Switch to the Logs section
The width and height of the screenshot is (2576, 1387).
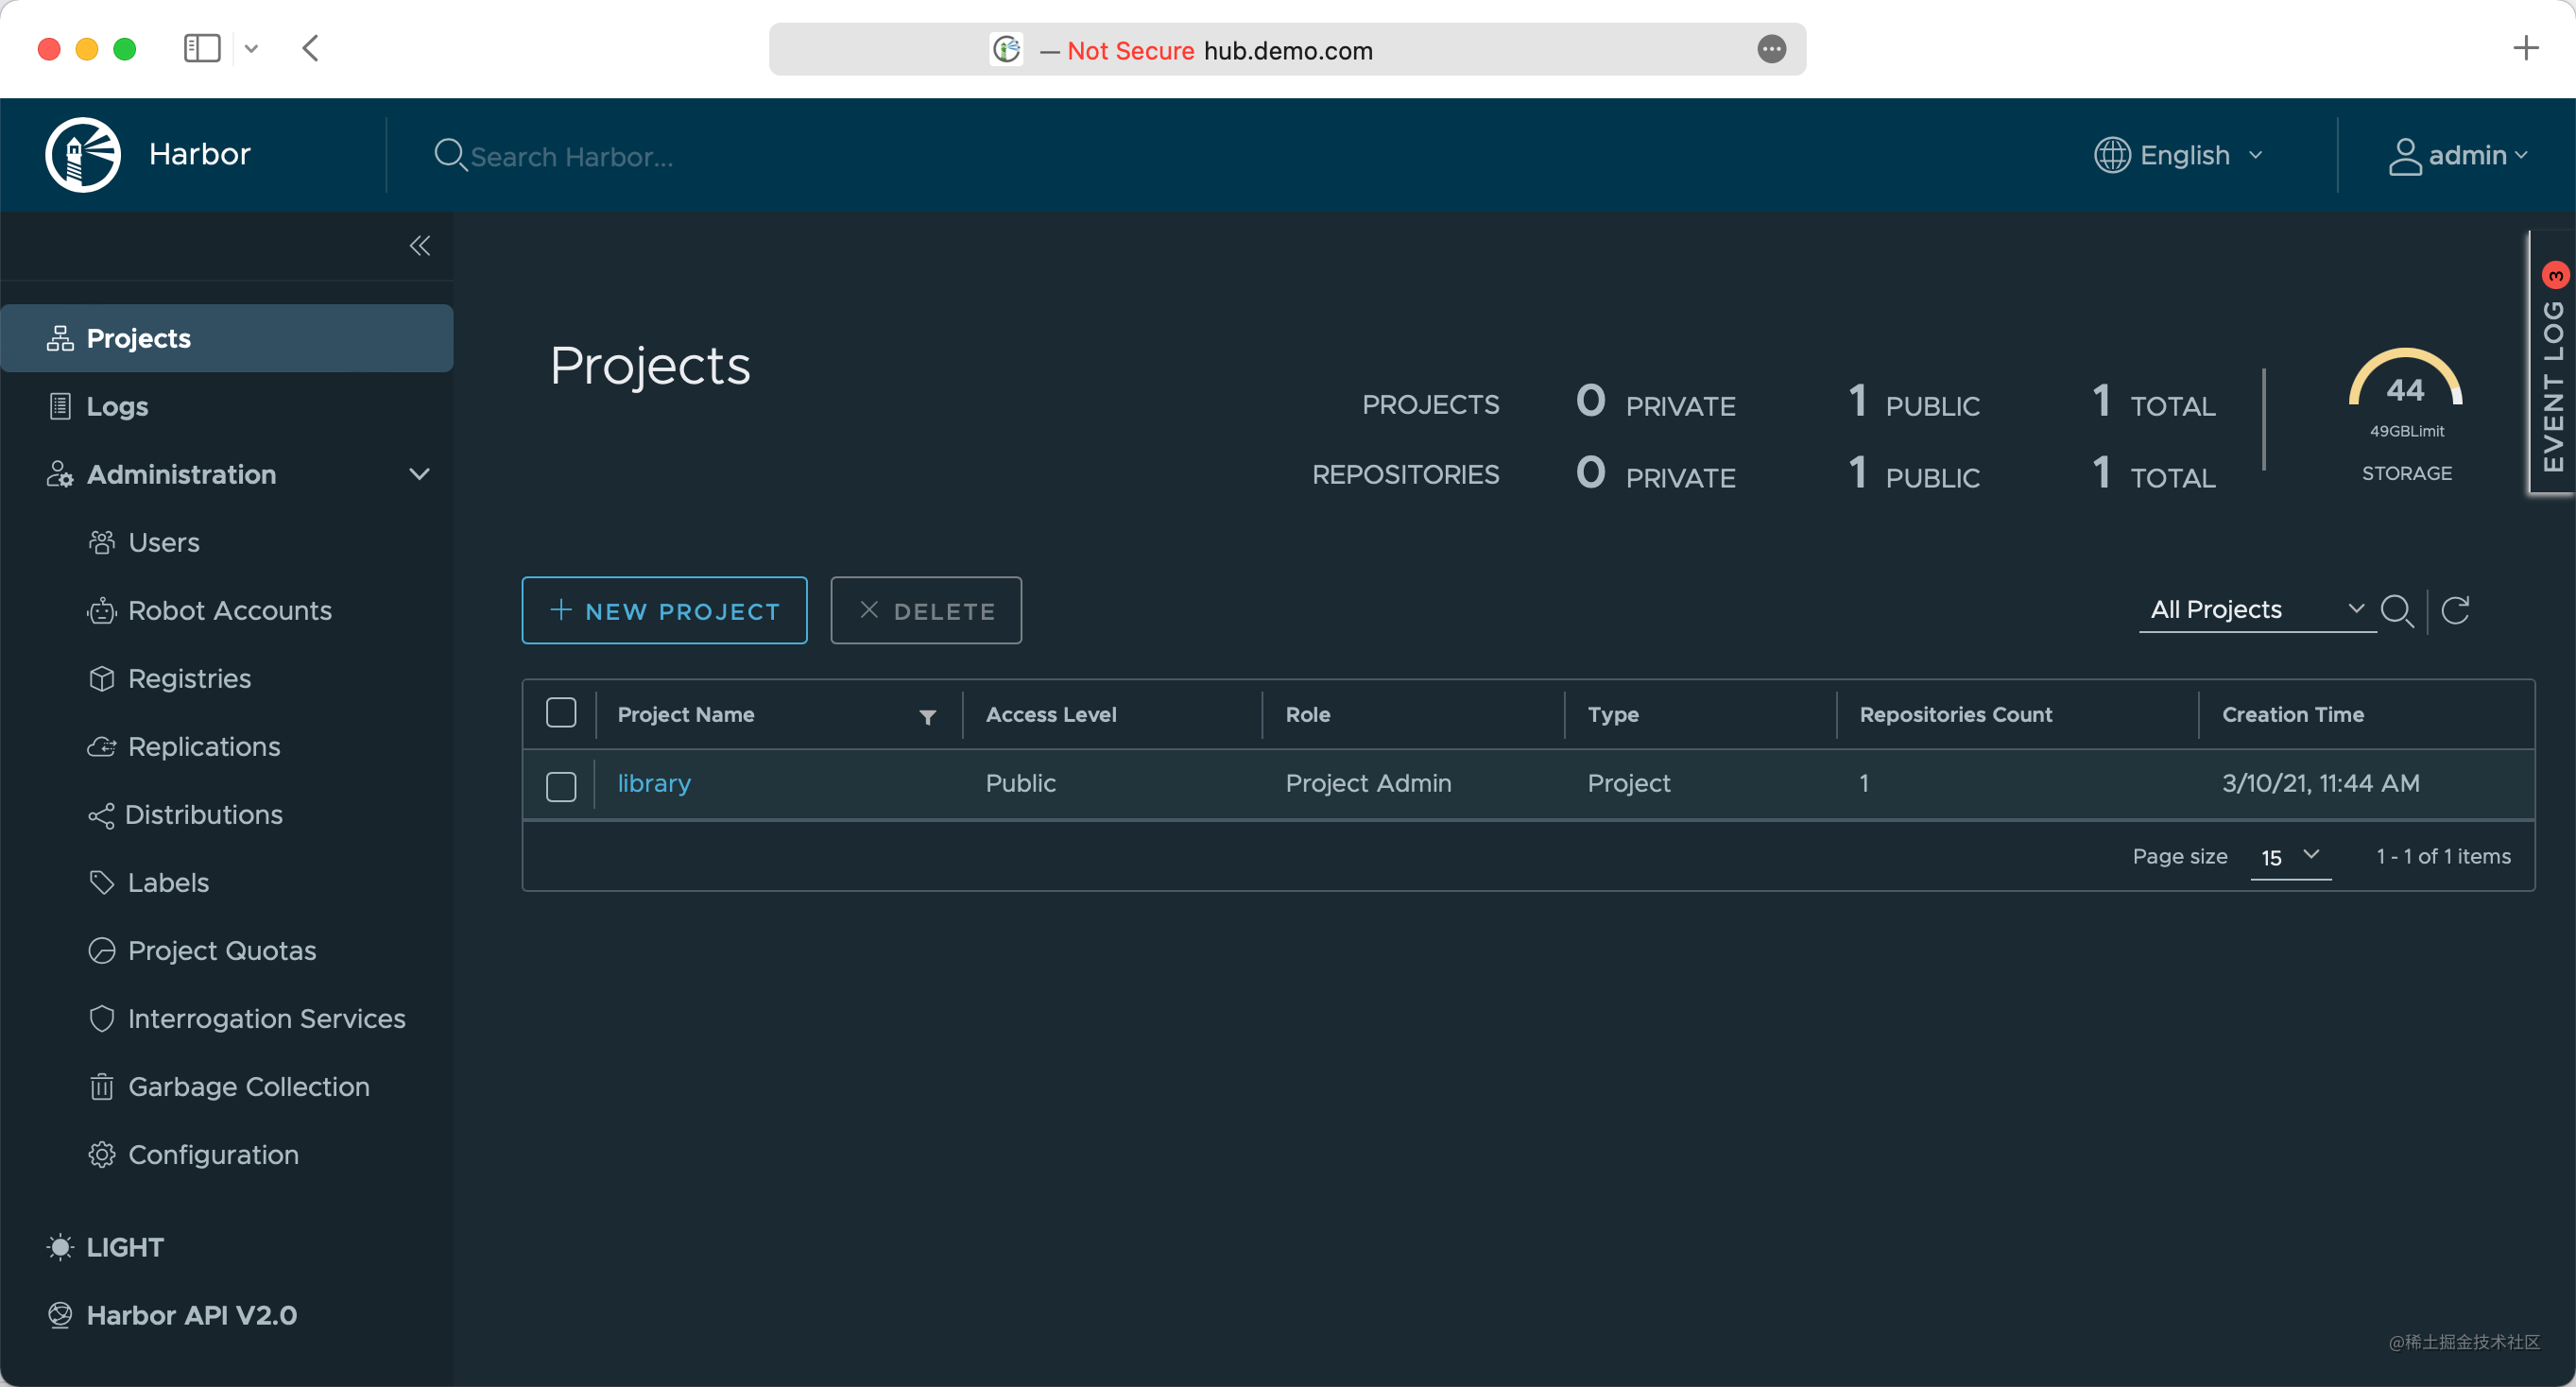click(117, 406)
